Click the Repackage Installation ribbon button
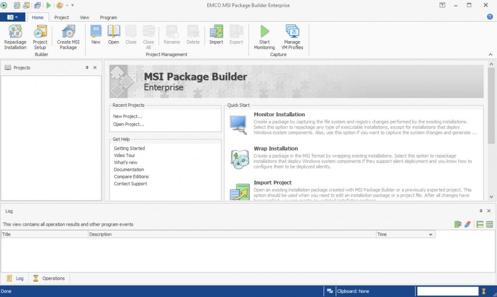The width and height of the screenshot is (497, 297). pyautogui.click(x=15, y=37)
